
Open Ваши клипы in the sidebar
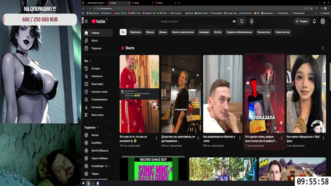98,115
